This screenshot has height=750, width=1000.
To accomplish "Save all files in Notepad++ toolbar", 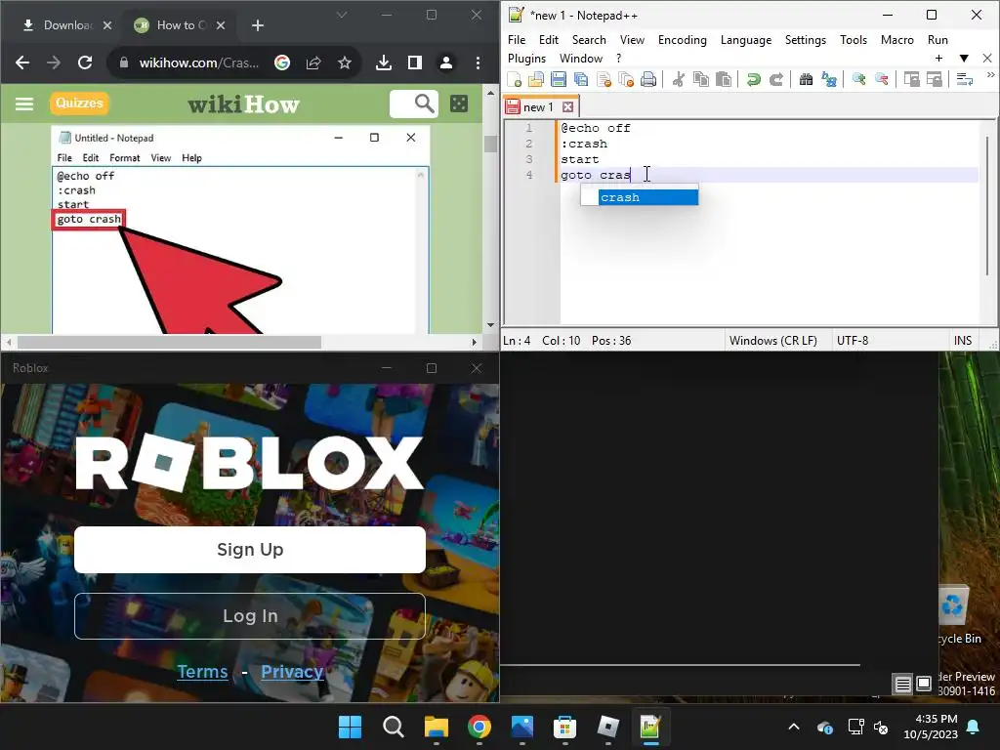I will point(581,80).
